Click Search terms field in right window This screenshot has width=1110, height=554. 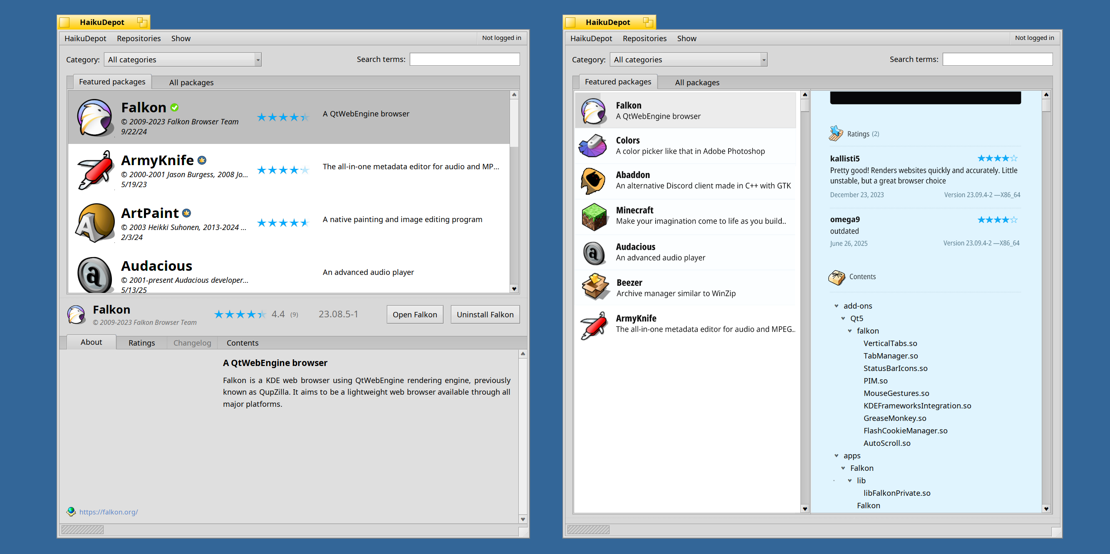[x=998, y=59]
